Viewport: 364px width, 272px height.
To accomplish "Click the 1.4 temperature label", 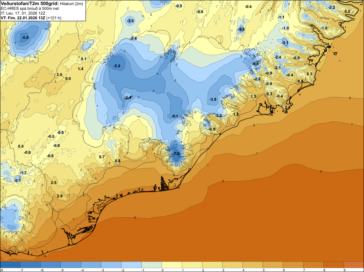I will pyautogui.click(x=80, y=69).
